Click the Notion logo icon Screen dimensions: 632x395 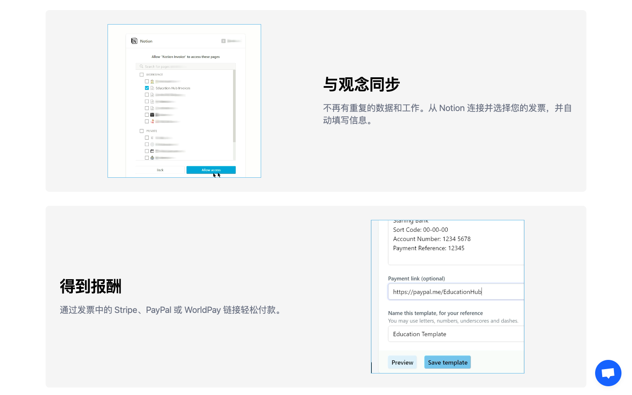[x=134, y=41]
